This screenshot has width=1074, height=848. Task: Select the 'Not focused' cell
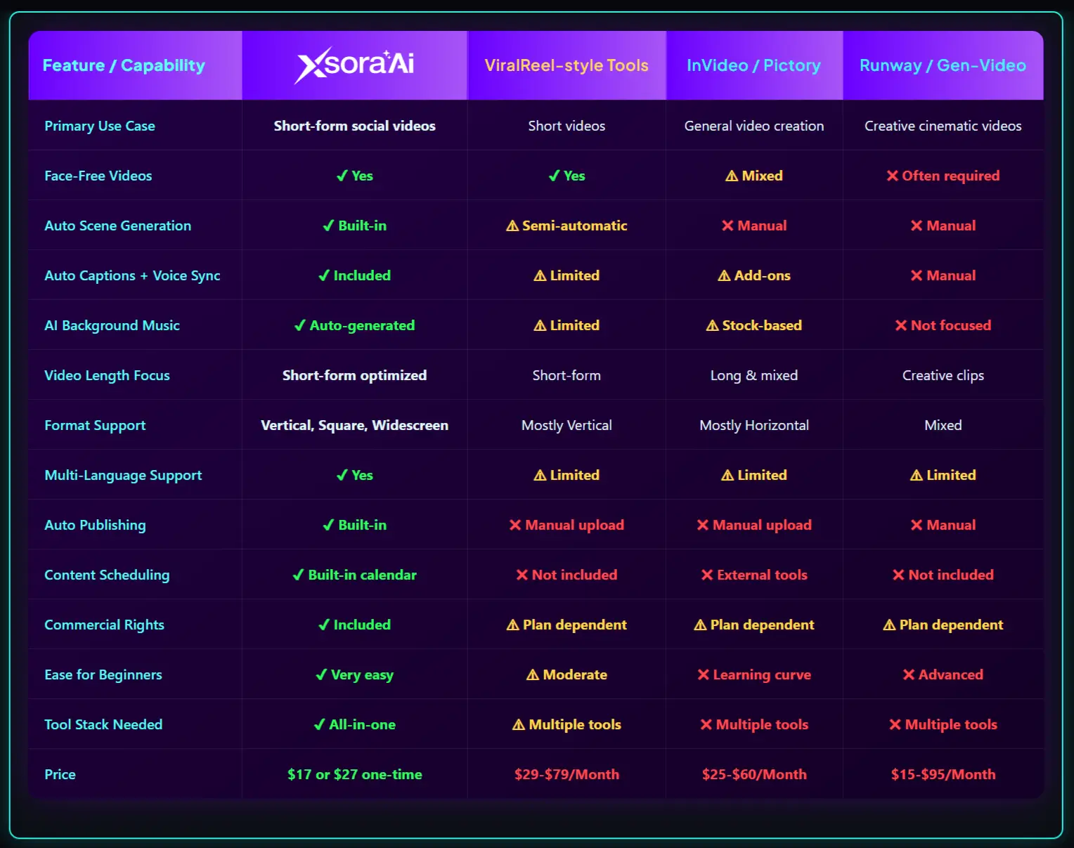coord(943,325)
